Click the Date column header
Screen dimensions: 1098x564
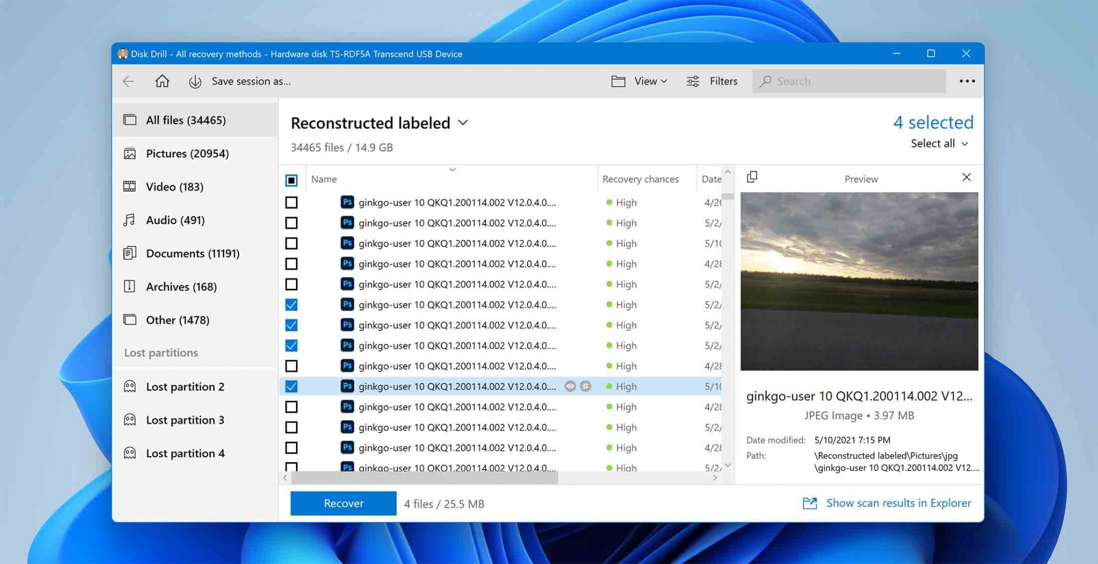(x=711, y=179)
